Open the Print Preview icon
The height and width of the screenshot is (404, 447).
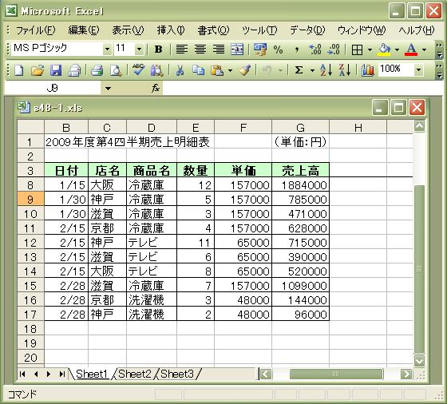(116, 69)
